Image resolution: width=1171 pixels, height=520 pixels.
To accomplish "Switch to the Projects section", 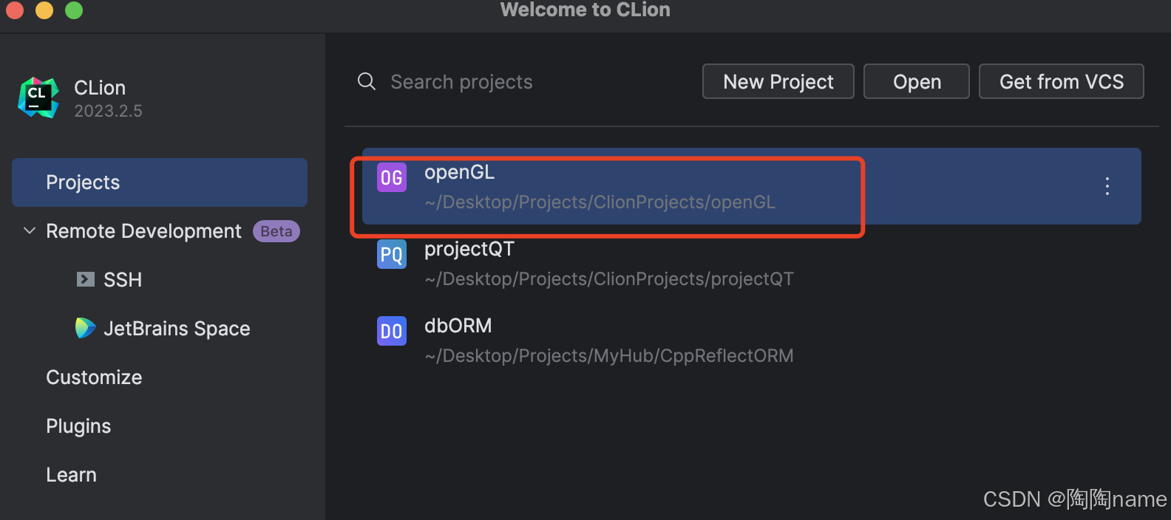I will [x=83, y=182].
